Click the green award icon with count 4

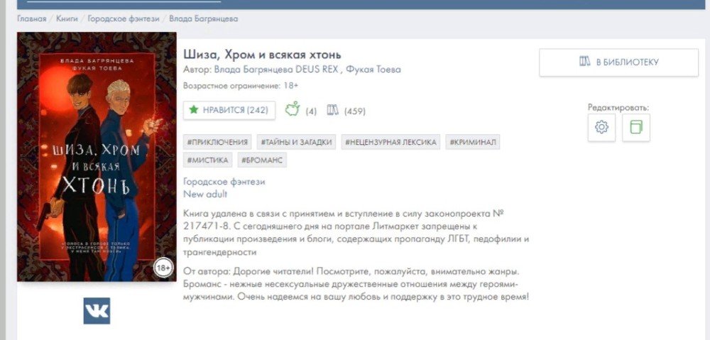coord(293,110)
